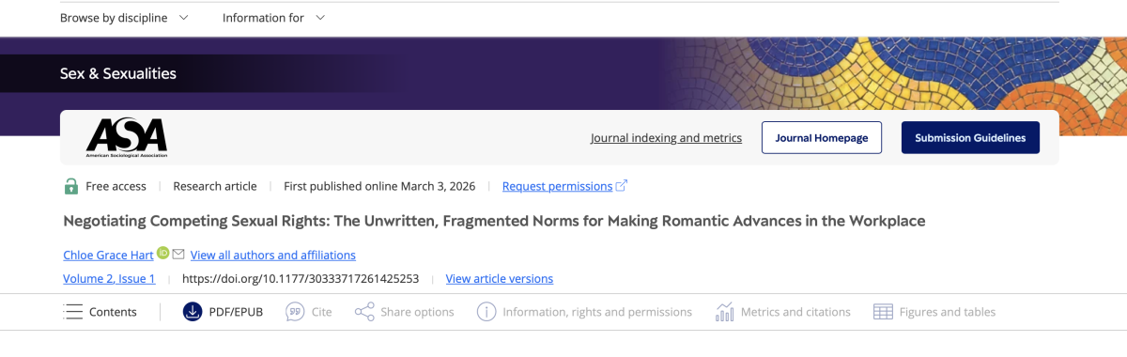Screen dimensions: 1127x357
Task: Open the Submission Guidelines page
Action: (x=970, y=138)
